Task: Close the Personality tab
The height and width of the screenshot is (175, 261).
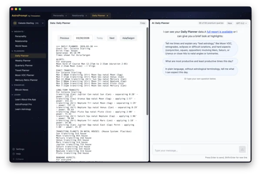Action: (x=66, y=16)
